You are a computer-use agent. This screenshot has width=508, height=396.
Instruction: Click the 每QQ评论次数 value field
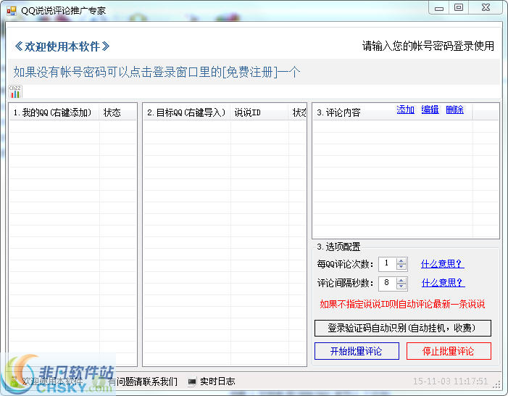tap(388, 264)
